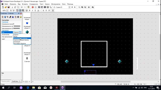
Task: Select the Тип заполнения property row
Action: (x=7, y=37)
